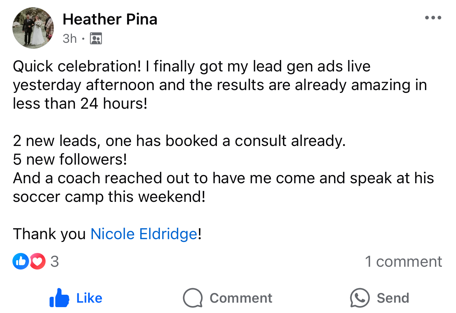The height and width of the screenshot is (313, 456).
Task: Click the "soccer camp this weekend!" text line
Action: coord(109,197)
